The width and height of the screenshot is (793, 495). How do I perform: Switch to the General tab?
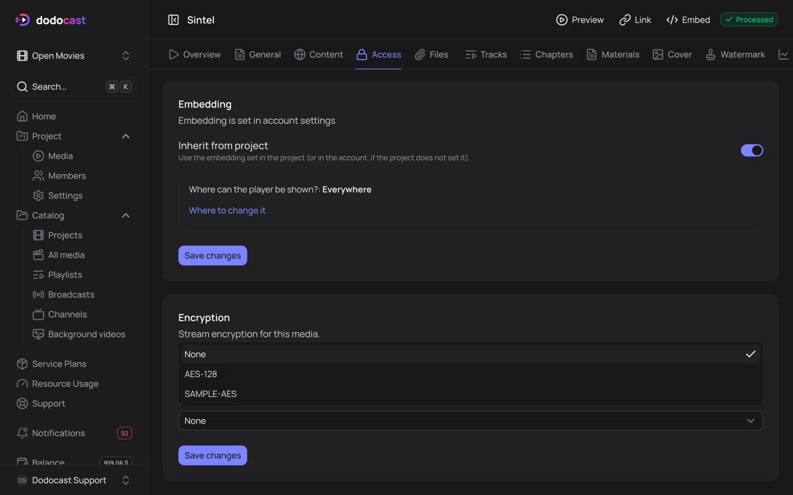(258, 54)
